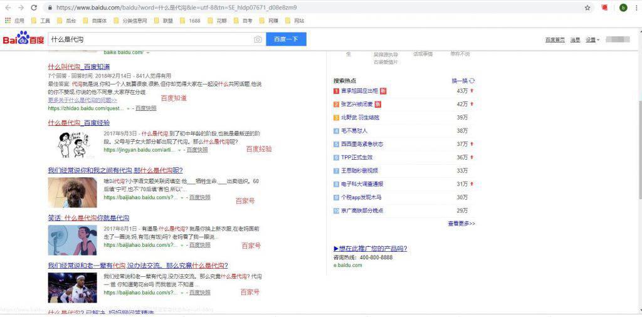The image size is (642, 317).
Task: Open the 应用 apps grid shortcut
Action: pos(14,21)
